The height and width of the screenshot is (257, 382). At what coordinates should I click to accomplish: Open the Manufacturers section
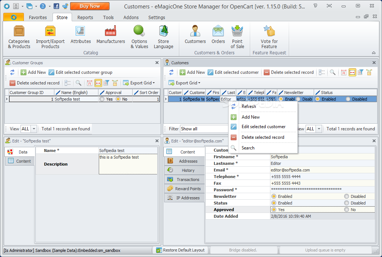(x=111, y=35)
